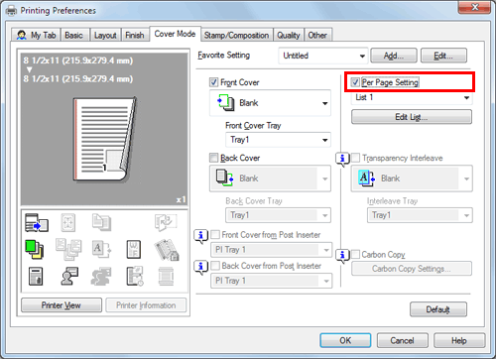
Task: Click the Transparency Interleave letter A icon in dropdown
Action: click(x=367, y=179)
